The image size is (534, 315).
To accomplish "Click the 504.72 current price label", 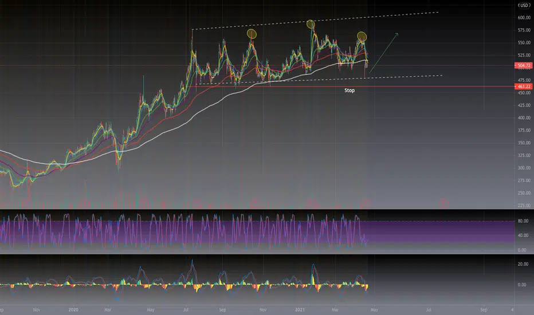I will click(524, 65).
